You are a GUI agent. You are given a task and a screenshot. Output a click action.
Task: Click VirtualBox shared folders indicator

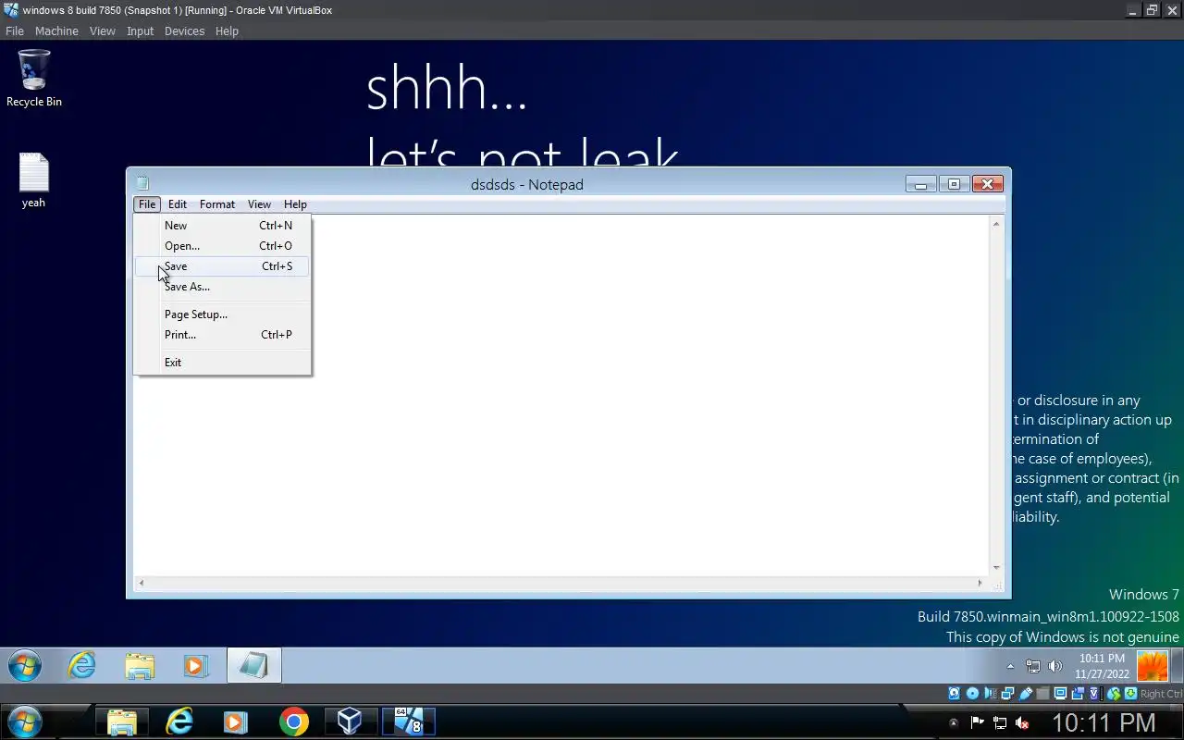click(1043, 694)
